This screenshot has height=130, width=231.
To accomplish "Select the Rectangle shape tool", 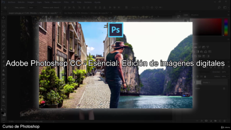I will click(x=3, y=92).
